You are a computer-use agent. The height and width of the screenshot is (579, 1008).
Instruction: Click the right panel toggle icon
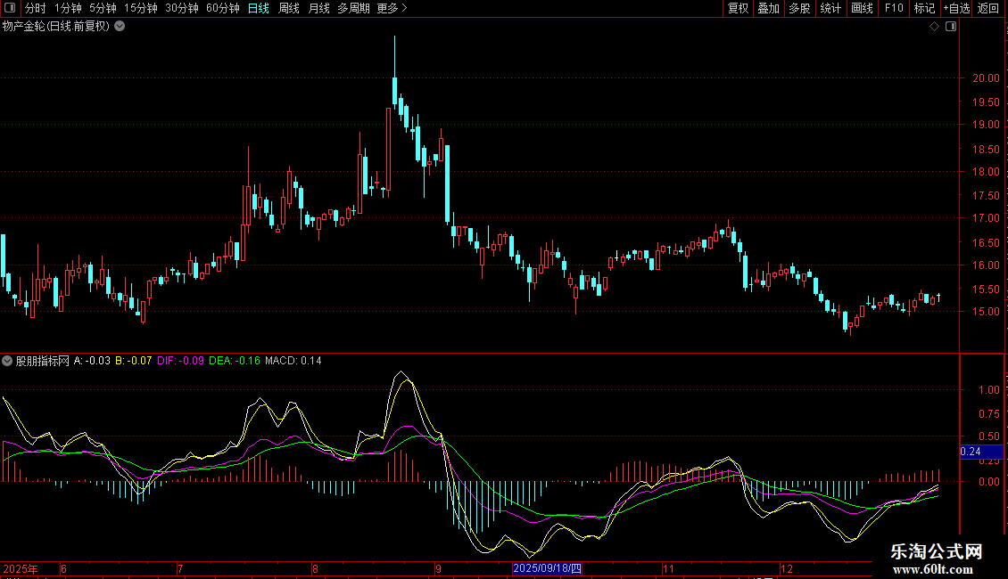point(951,27)
